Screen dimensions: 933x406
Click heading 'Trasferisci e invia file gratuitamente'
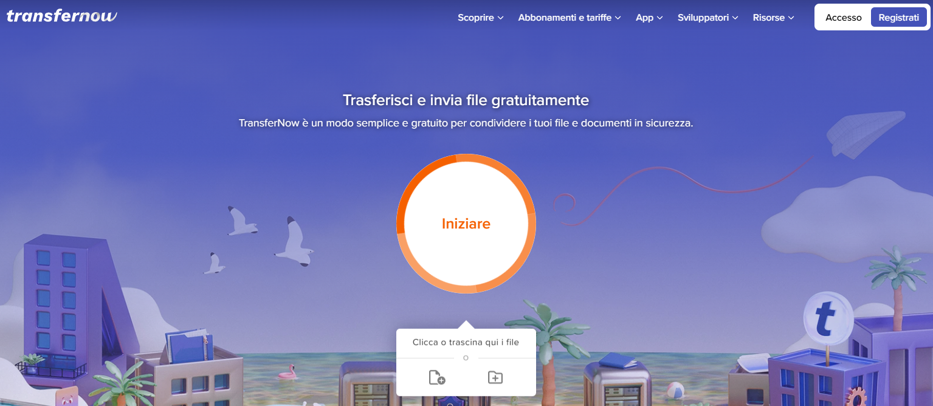click(466, 100)
